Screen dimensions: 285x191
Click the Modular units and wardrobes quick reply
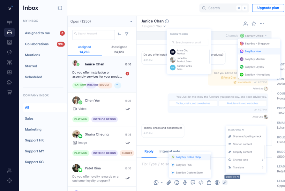click(x=243, y=103)
